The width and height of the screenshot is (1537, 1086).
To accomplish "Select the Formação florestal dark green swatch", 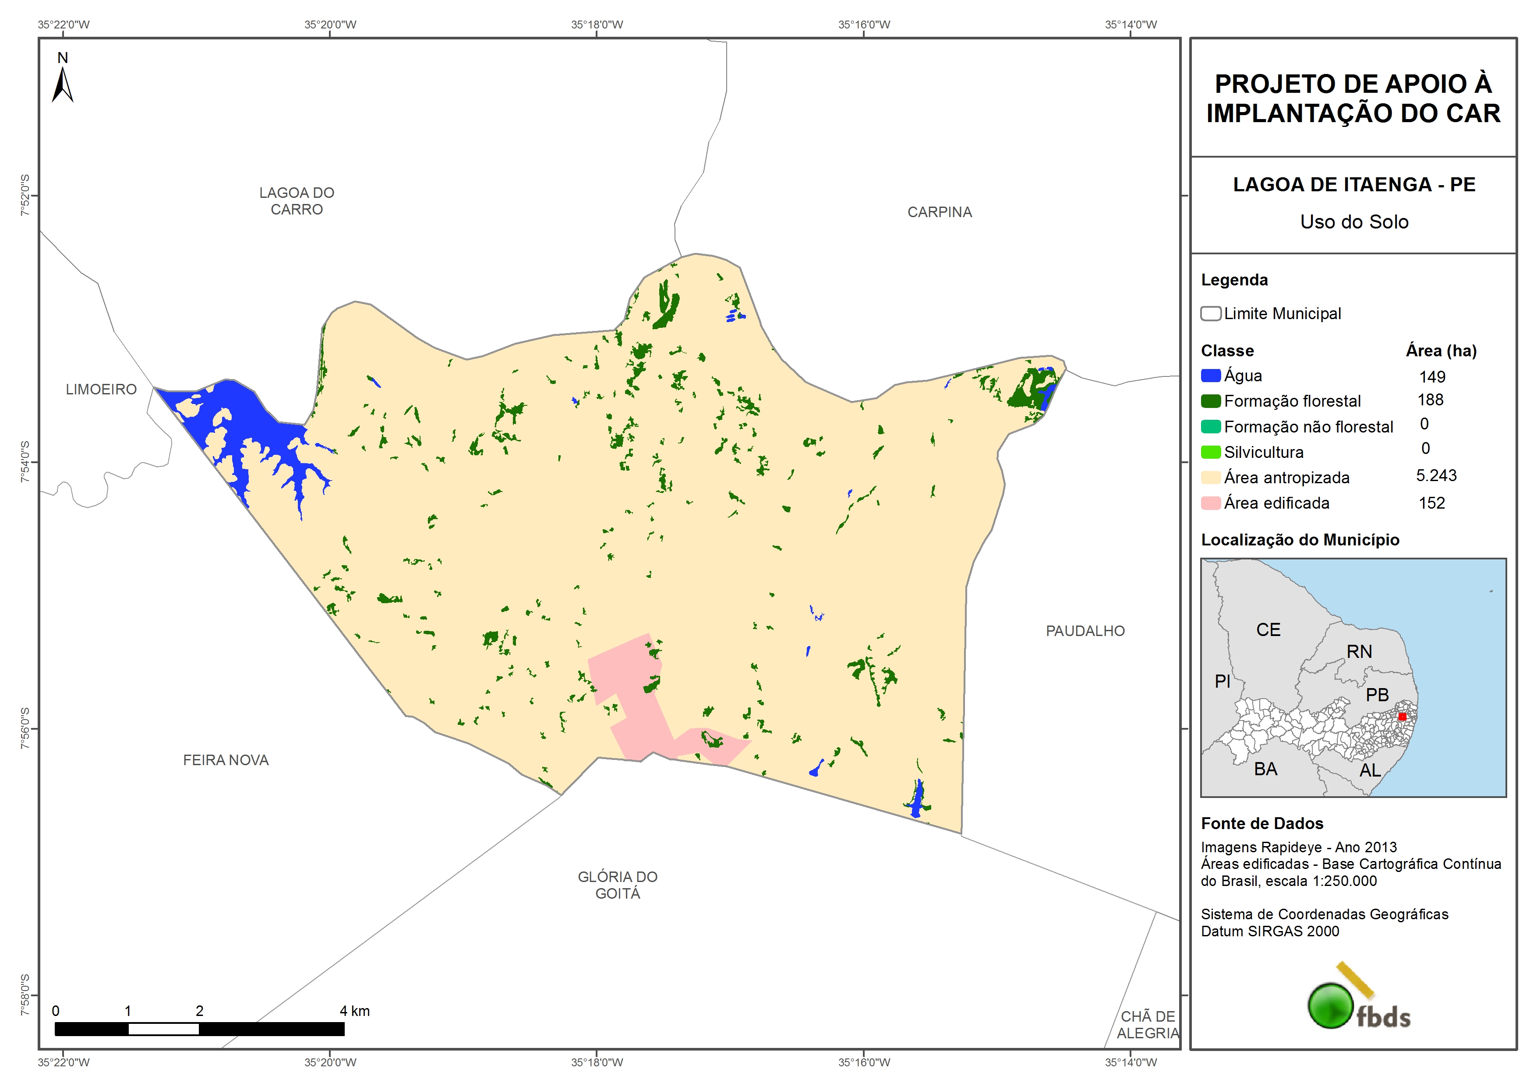I will (x=1210, y=401).
